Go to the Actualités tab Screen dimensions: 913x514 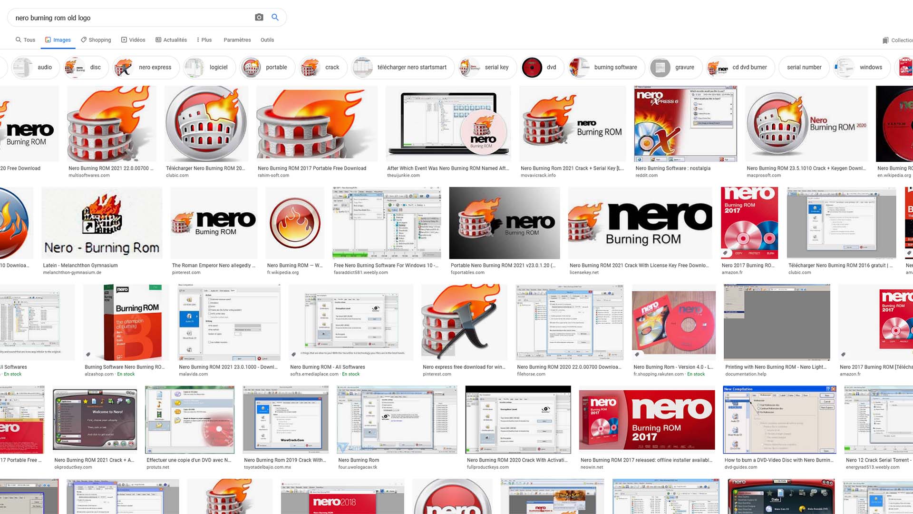coord(171,40)
